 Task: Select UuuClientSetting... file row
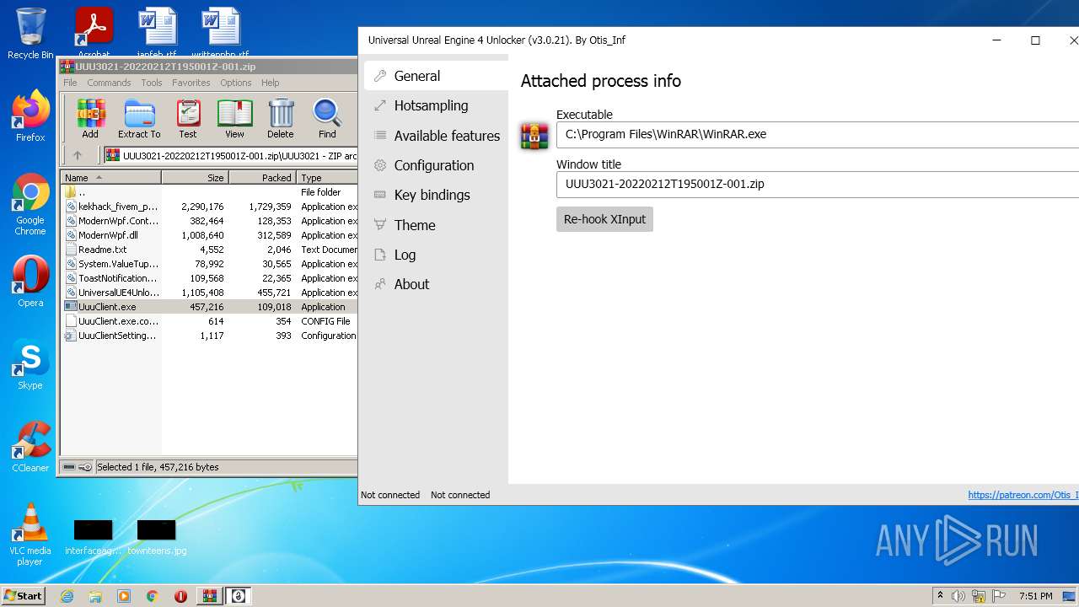[210, 336]
